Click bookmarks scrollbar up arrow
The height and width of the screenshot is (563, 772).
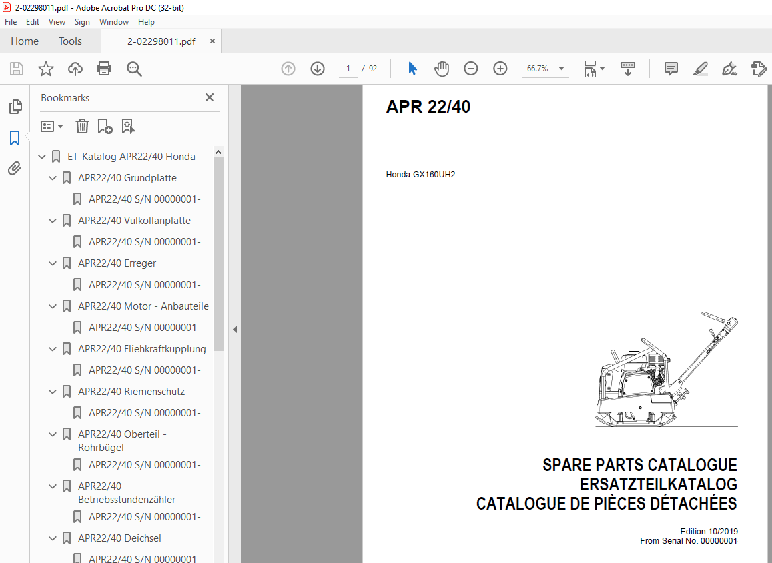coord(219,152)
